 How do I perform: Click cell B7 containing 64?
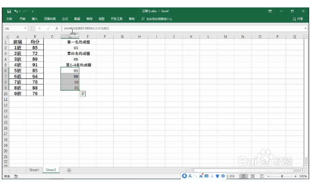(x=35, y=76)
